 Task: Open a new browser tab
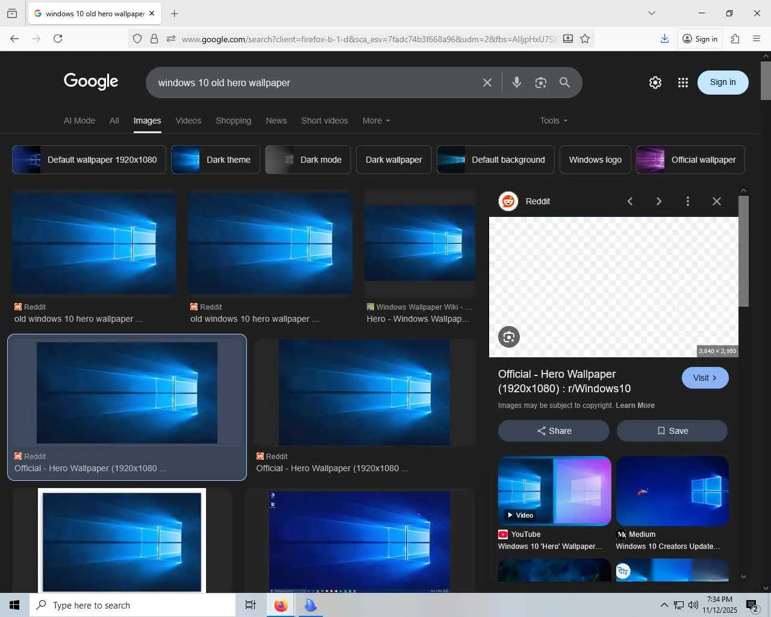[x=174, y=13]
